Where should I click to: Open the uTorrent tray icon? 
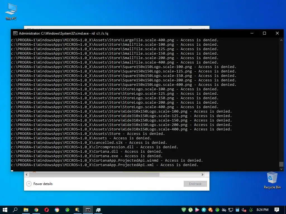point(190,210)
